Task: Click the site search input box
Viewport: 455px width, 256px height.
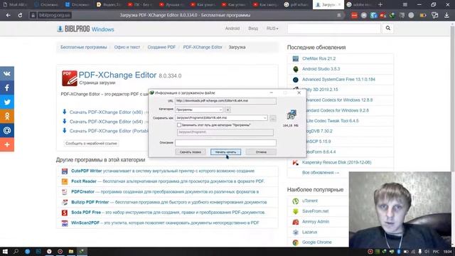Action: pyautogui.click(x=334, y=28)
